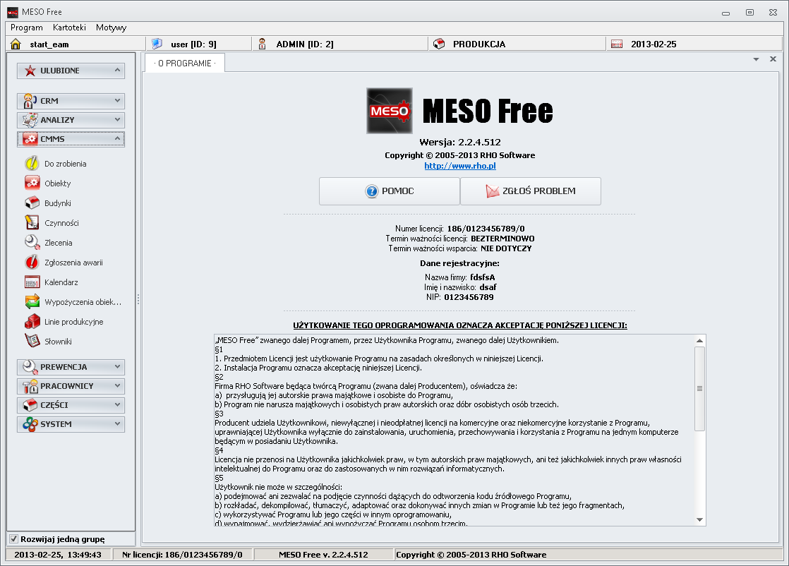Collapse the ULUBIONE group chevron
Viewport: 789px width, 566px height.
coord(117,70)
